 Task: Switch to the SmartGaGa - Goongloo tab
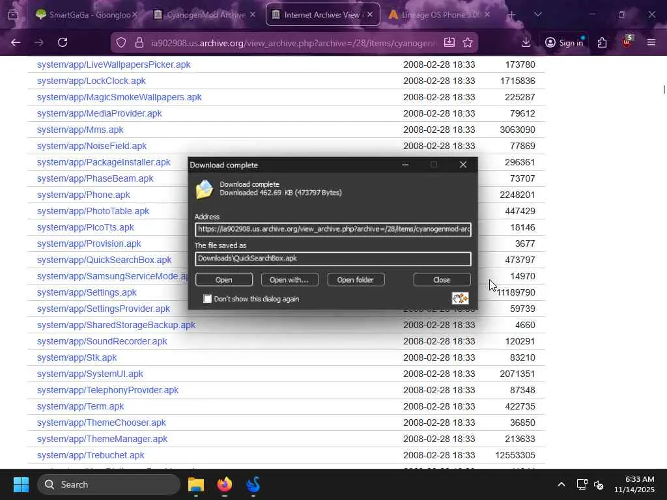[87, 14]
